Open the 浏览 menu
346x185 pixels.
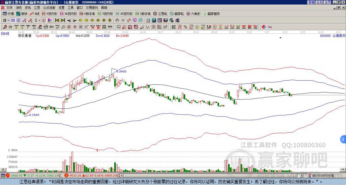(19, 8)
